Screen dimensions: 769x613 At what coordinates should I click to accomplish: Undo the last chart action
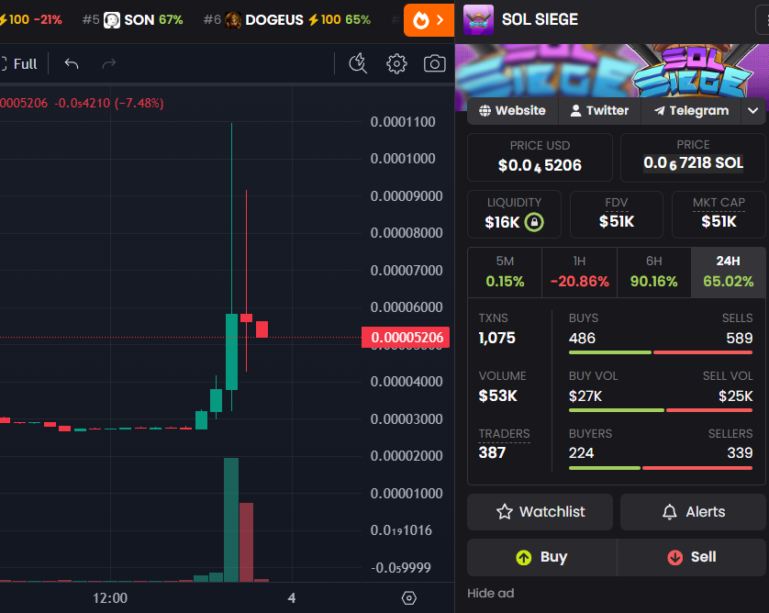pos(72,63)
